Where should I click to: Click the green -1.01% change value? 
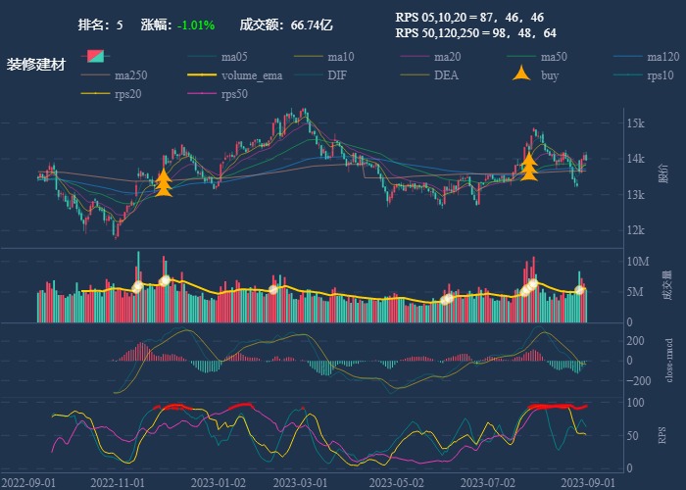point(197,24)
